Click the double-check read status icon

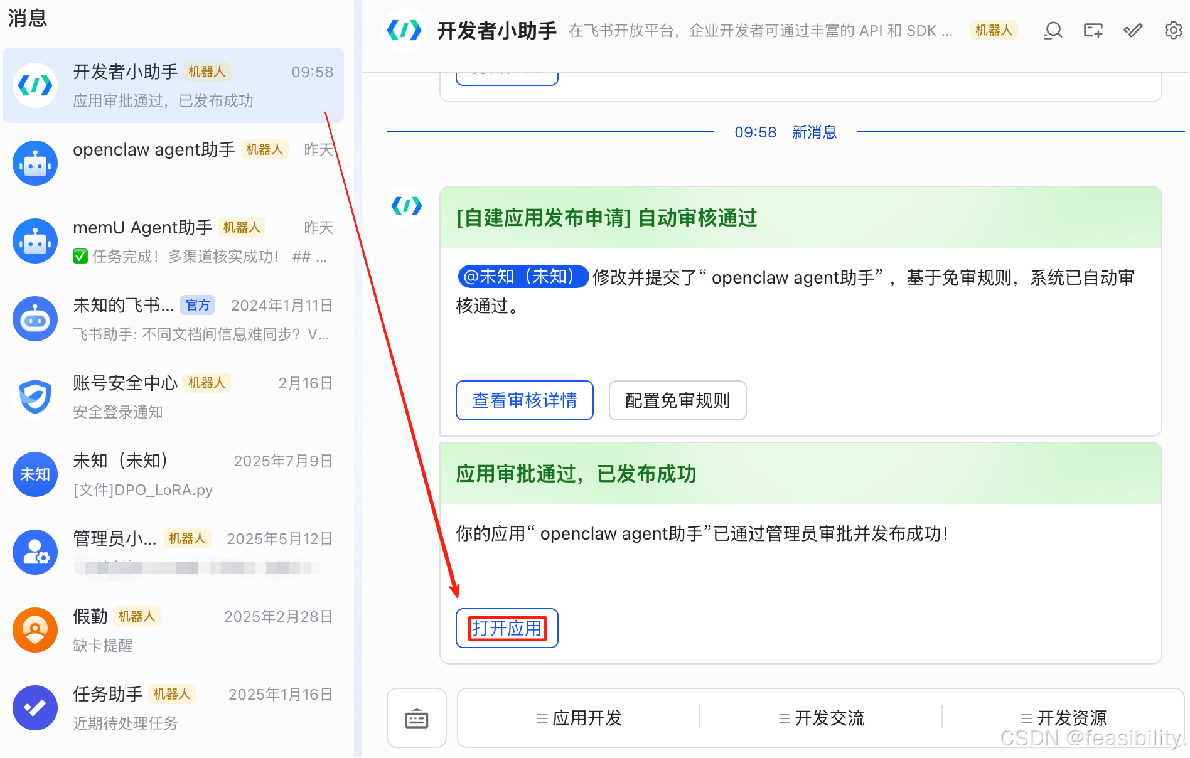coord(1132,30)
